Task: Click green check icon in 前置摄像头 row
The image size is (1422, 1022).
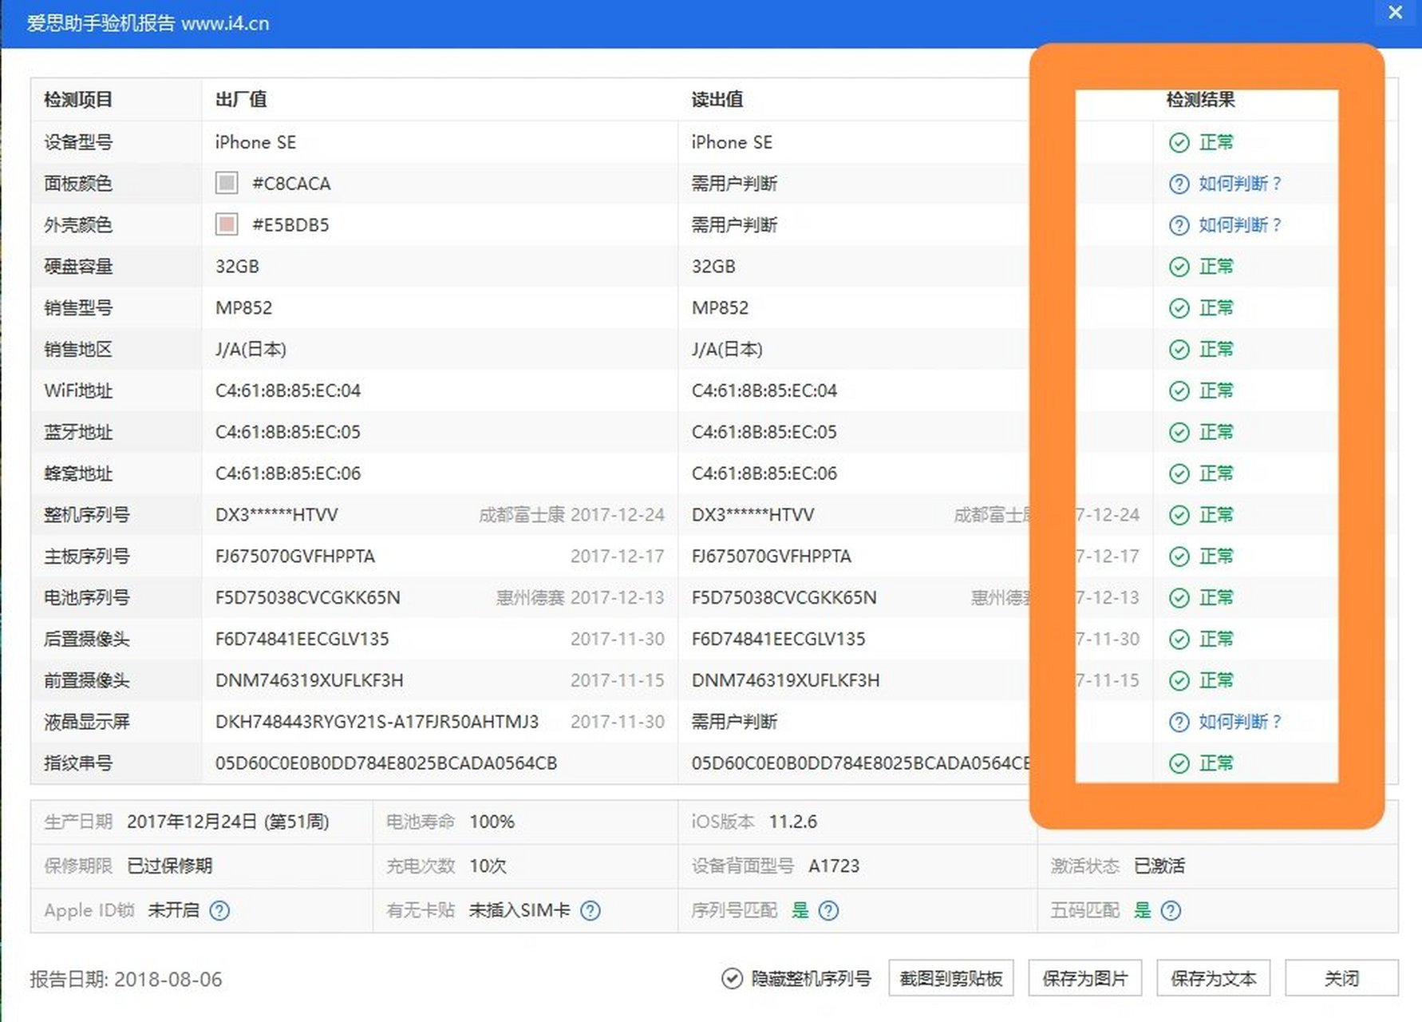Action: click(x=1179, y=681)
